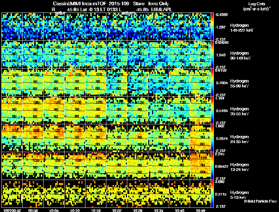
Task: Select the 90-149 keV image at 10:22
Action: coord(117,54)
